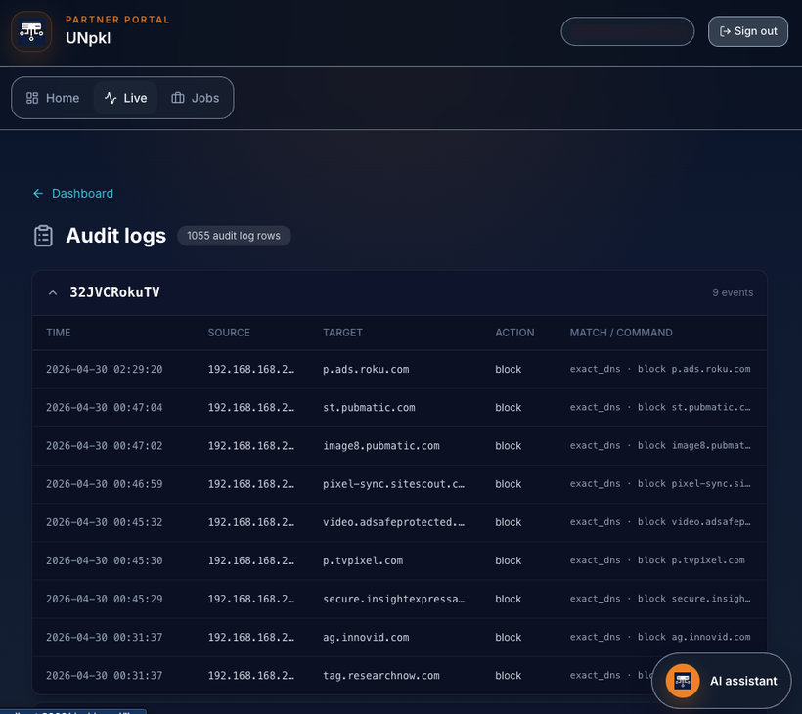Viewport: 802px width, 714px height.
Task: Open the Jobs tab
Action: tap(195, 98)
